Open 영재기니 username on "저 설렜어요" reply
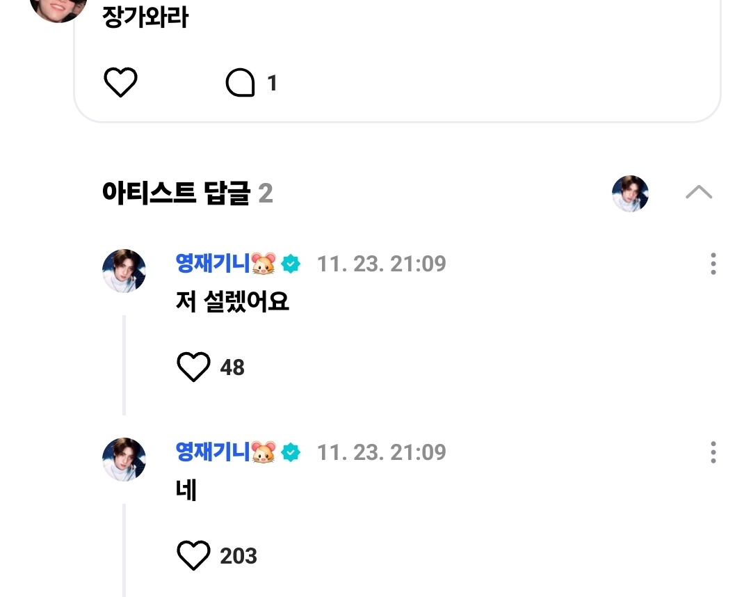The width and height of the screenshot is (751, 597). click(213, 264)
